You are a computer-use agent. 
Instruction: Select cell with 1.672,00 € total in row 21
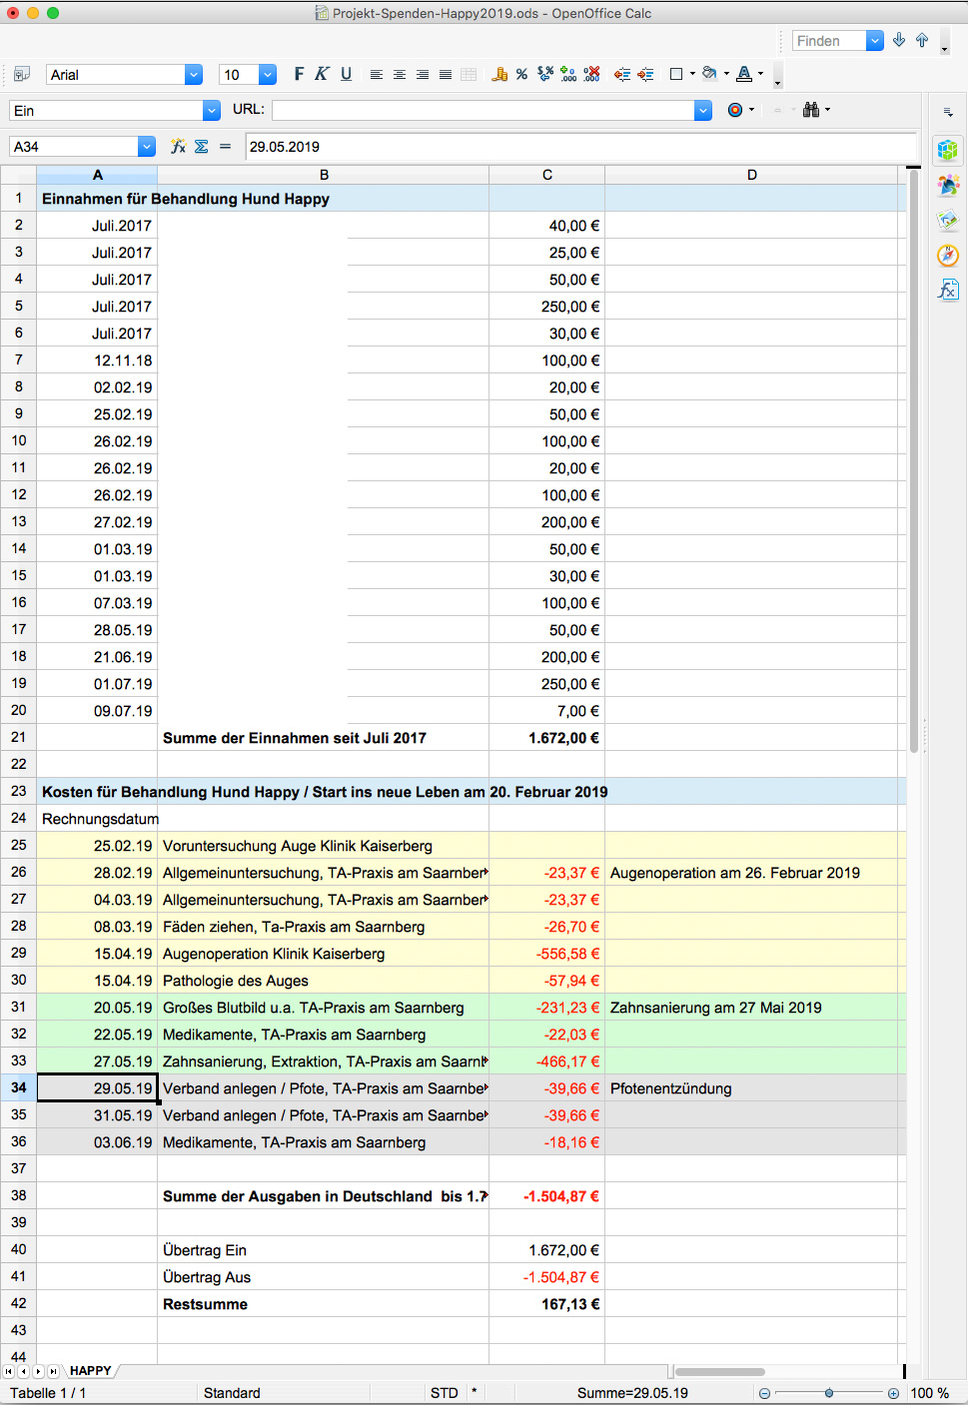[546, 738]
